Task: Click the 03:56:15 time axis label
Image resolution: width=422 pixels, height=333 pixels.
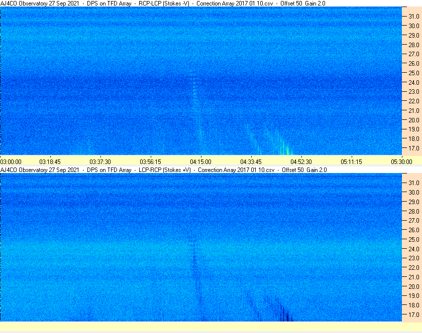Action: pos(150,162)
